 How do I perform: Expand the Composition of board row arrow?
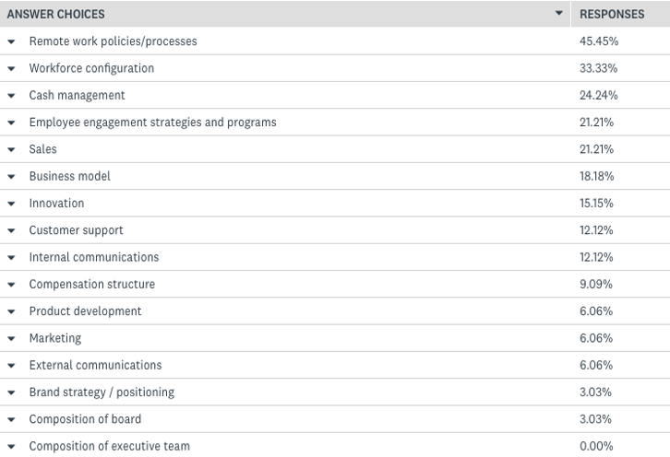point(11,419)
